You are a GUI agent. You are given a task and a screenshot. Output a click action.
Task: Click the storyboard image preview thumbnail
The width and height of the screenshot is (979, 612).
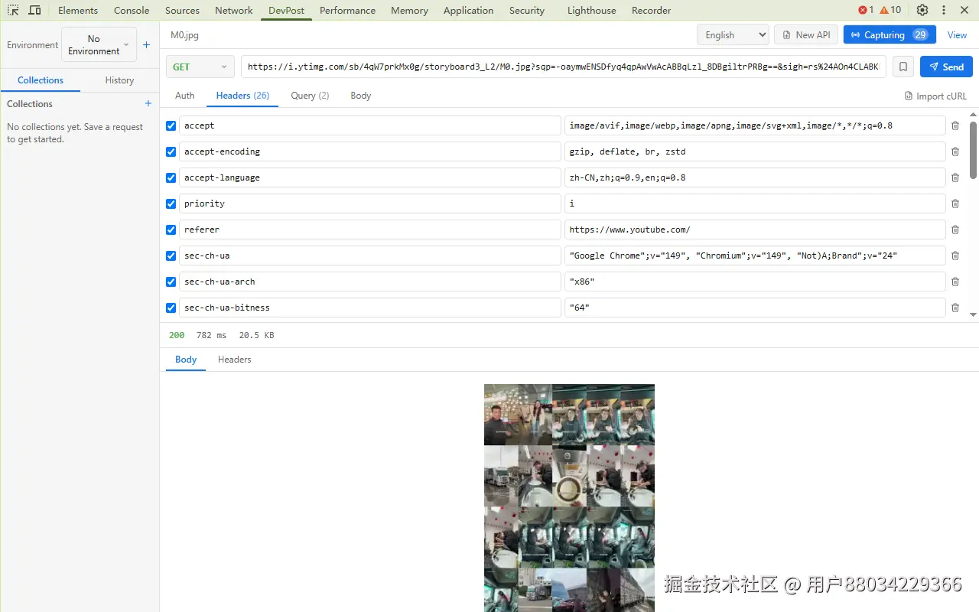pyautogui.click(x=569, y=497)
